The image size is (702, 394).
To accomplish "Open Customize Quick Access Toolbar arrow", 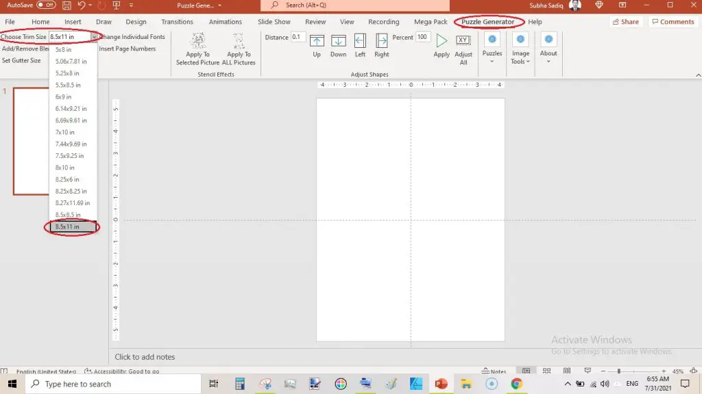I will point(131,5).
